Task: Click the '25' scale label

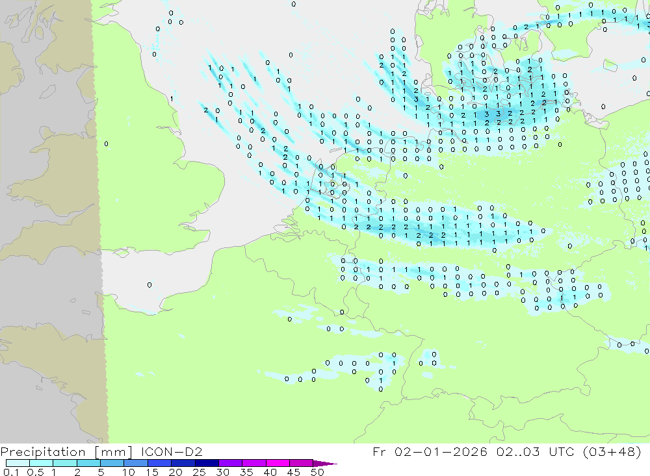Action: (x=199, y=472)
